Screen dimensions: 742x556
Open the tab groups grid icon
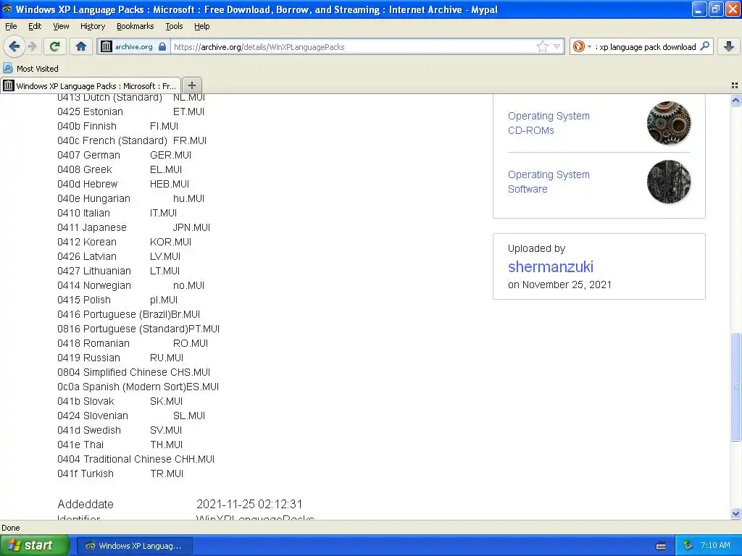(735, 85)
